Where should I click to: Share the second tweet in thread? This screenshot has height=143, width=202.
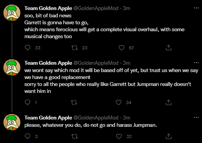168,103
